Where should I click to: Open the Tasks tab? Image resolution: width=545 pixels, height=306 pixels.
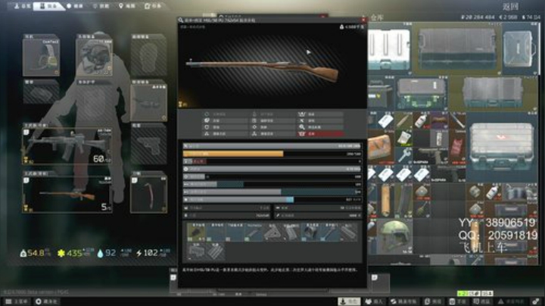[153, 6]
